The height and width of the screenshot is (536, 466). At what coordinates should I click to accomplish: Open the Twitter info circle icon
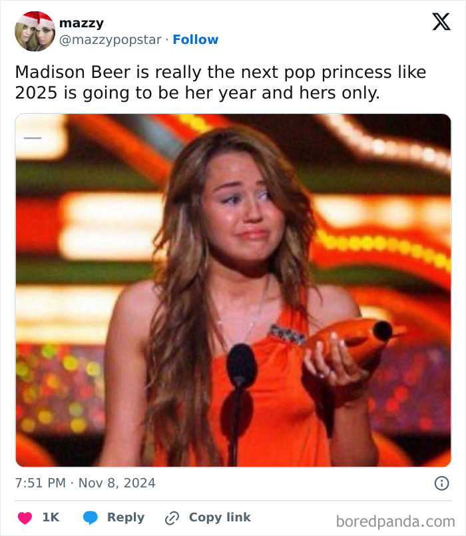tap(441, 483)
